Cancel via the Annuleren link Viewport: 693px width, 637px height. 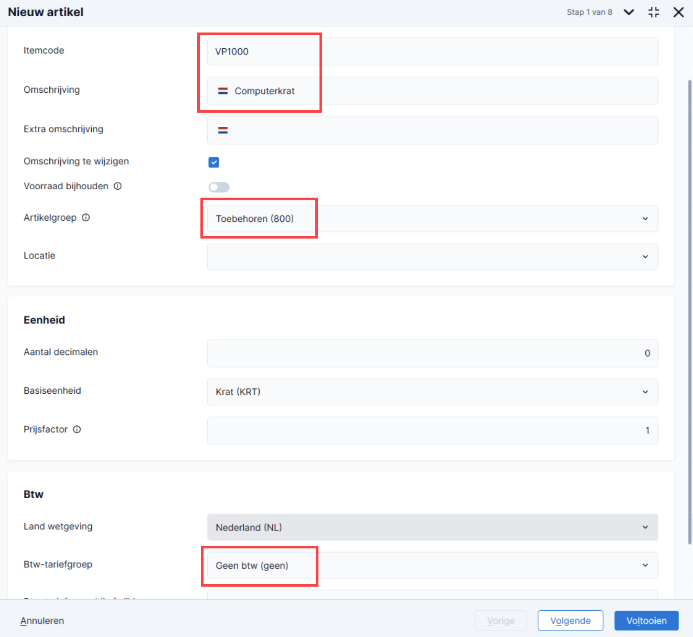(x=42, y=621)
